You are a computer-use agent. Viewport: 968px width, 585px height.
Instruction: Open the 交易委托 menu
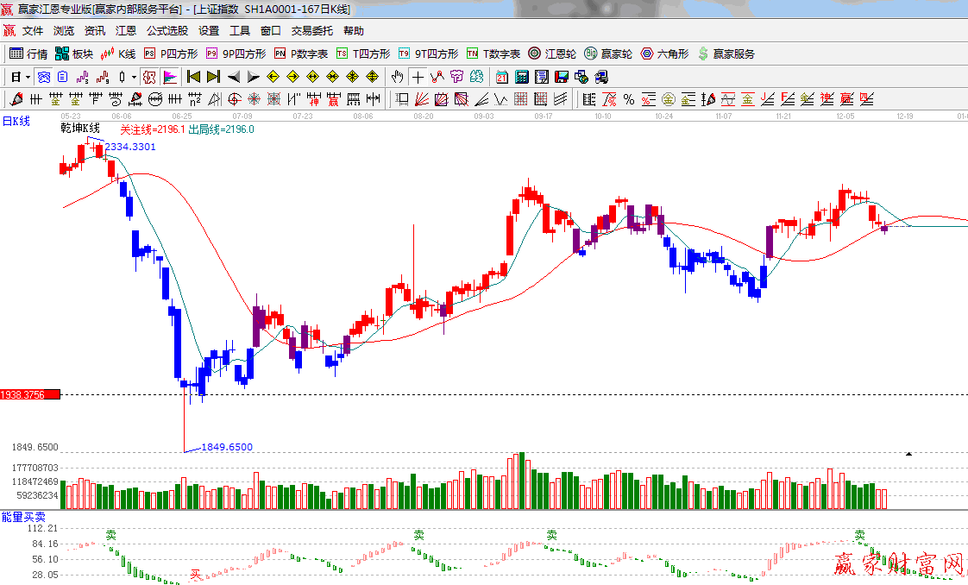click(x=311, y=31)
